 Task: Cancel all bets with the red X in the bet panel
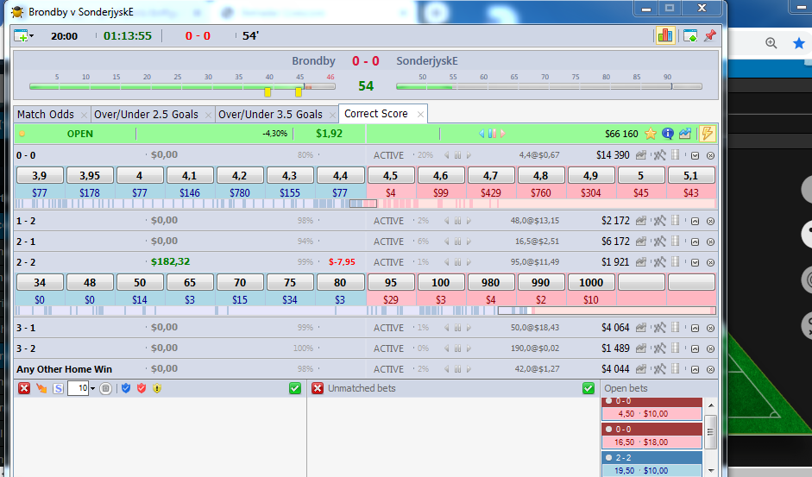point(24,388)
